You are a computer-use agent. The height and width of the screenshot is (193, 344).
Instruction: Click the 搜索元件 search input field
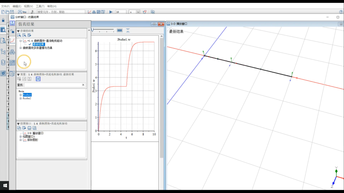(x=61, y=12)
